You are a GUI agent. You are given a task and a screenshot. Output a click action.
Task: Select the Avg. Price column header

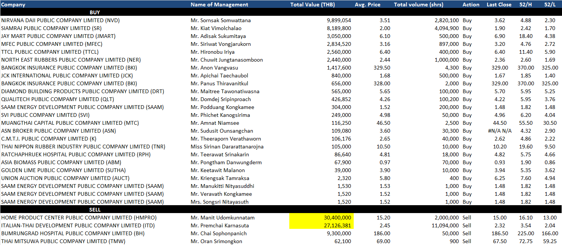(368, 5)
